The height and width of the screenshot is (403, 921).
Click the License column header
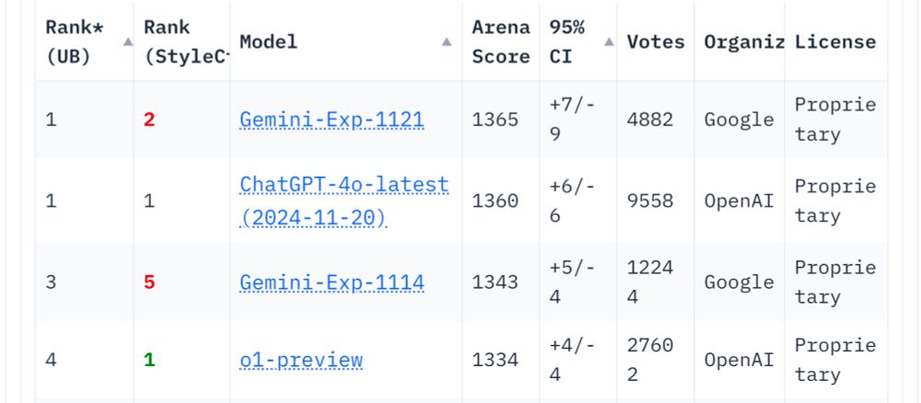point(835,42)
